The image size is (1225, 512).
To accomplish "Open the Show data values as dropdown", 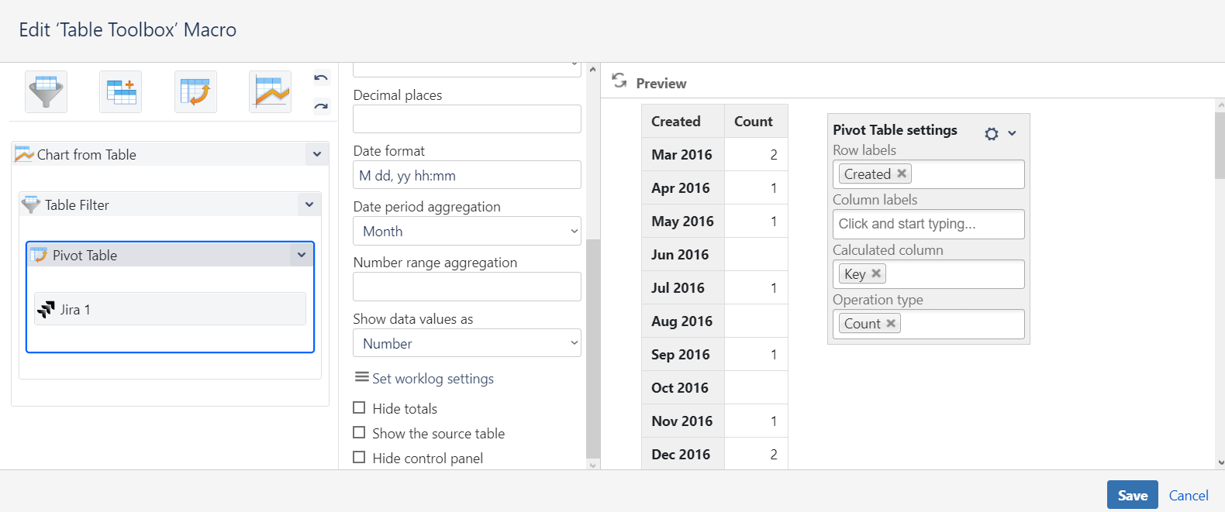I will click(x=467, y=343).
